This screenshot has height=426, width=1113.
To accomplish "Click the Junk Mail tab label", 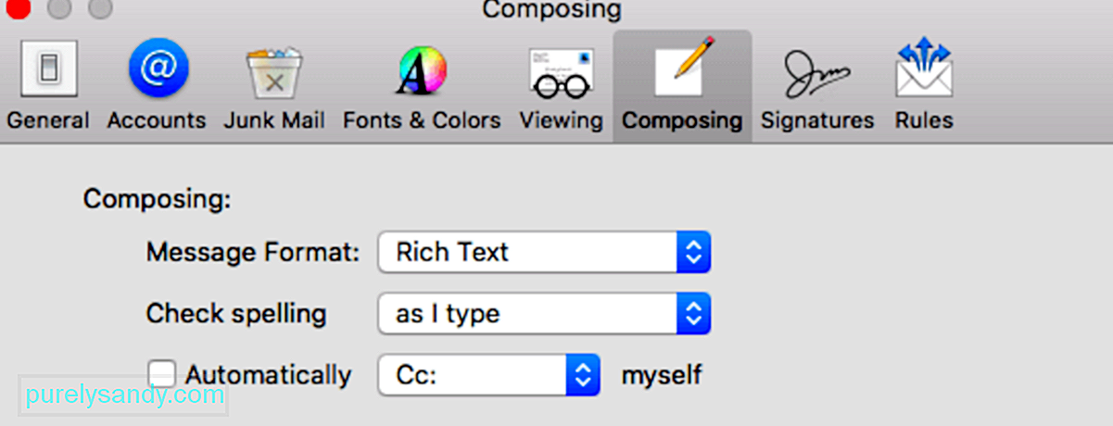I will click(274, 120).
